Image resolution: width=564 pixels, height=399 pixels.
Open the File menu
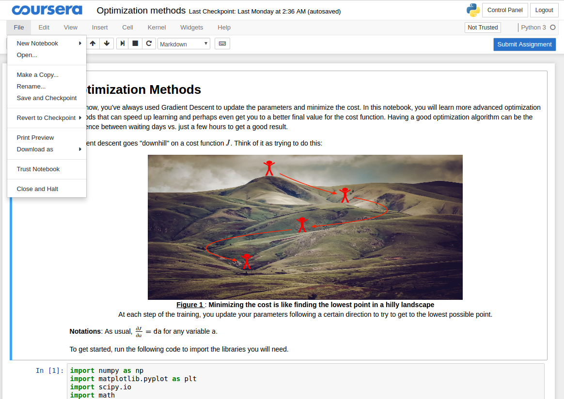[19, 27]
